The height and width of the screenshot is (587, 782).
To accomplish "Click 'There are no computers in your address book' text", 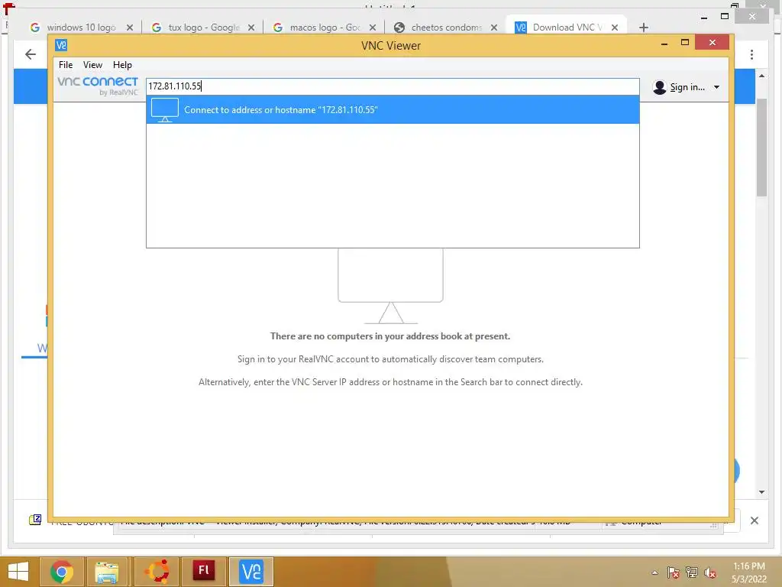I will point(390,336).
